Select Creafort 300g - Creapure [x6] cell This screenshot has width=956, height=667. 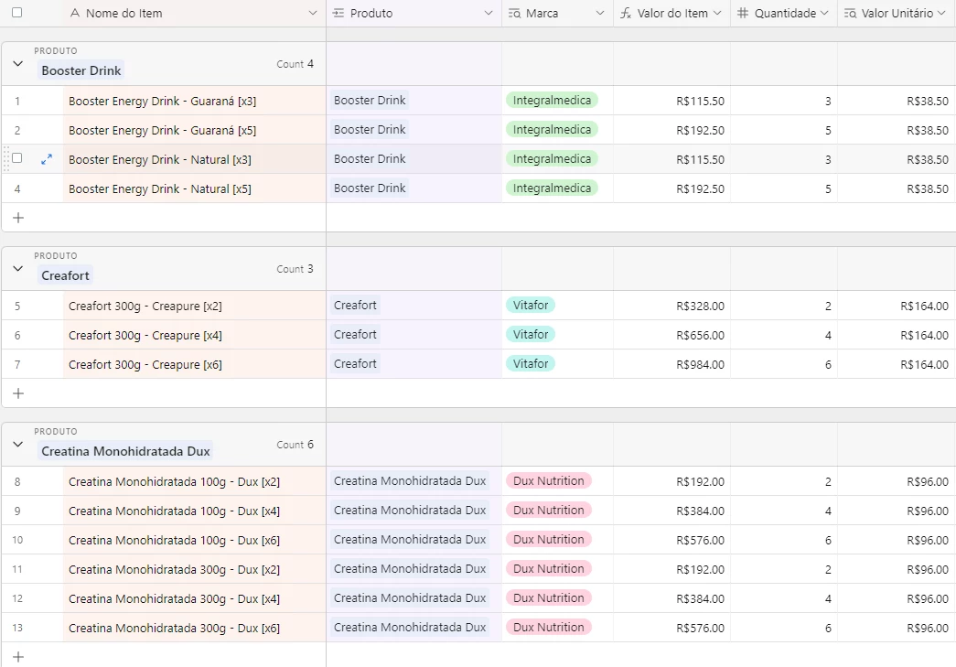(x=195, y=364)
